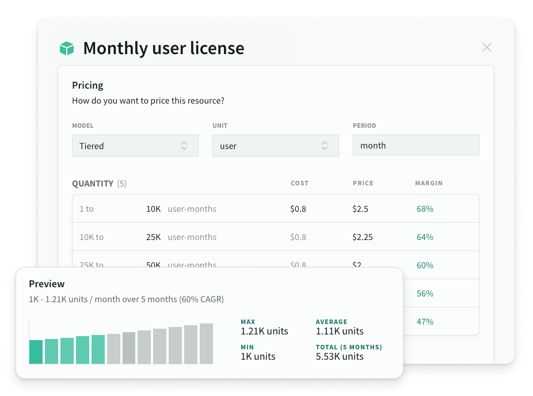
Task: Click the Preview panel title
Action: point(47,284)
